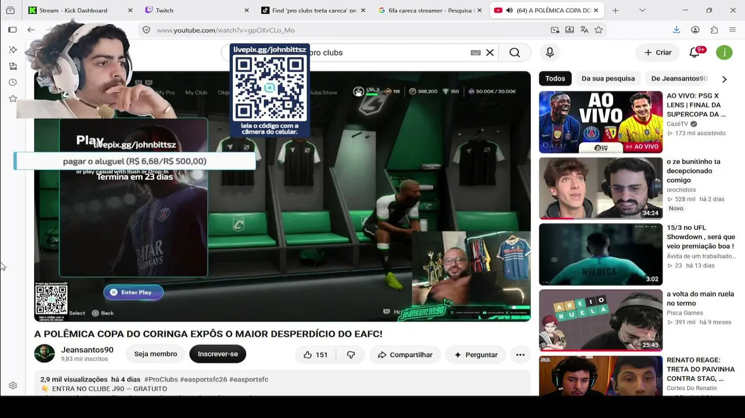Click the 'Perguntar' ask button
Screen dimensions: 745x418
coord(476,355)
